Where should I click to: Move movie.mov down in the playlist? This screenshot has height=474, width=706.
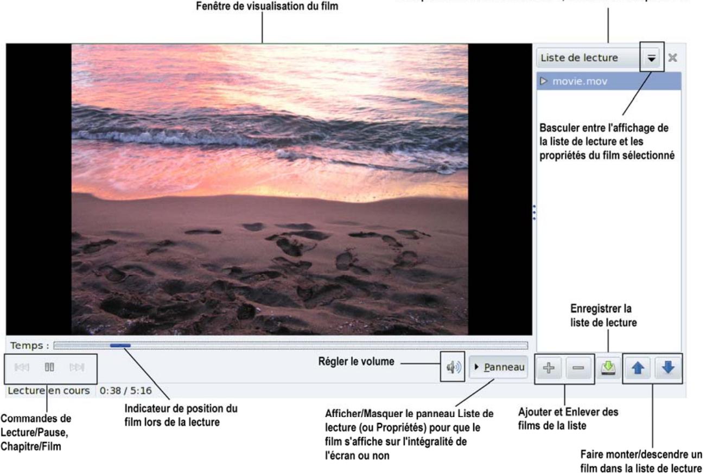[x=667, y=368]
